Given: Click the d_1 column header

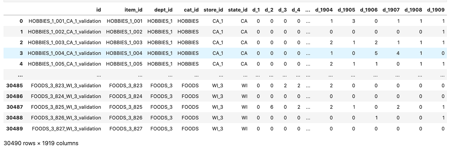Looking at the screenshot, I should pos(256,10).
